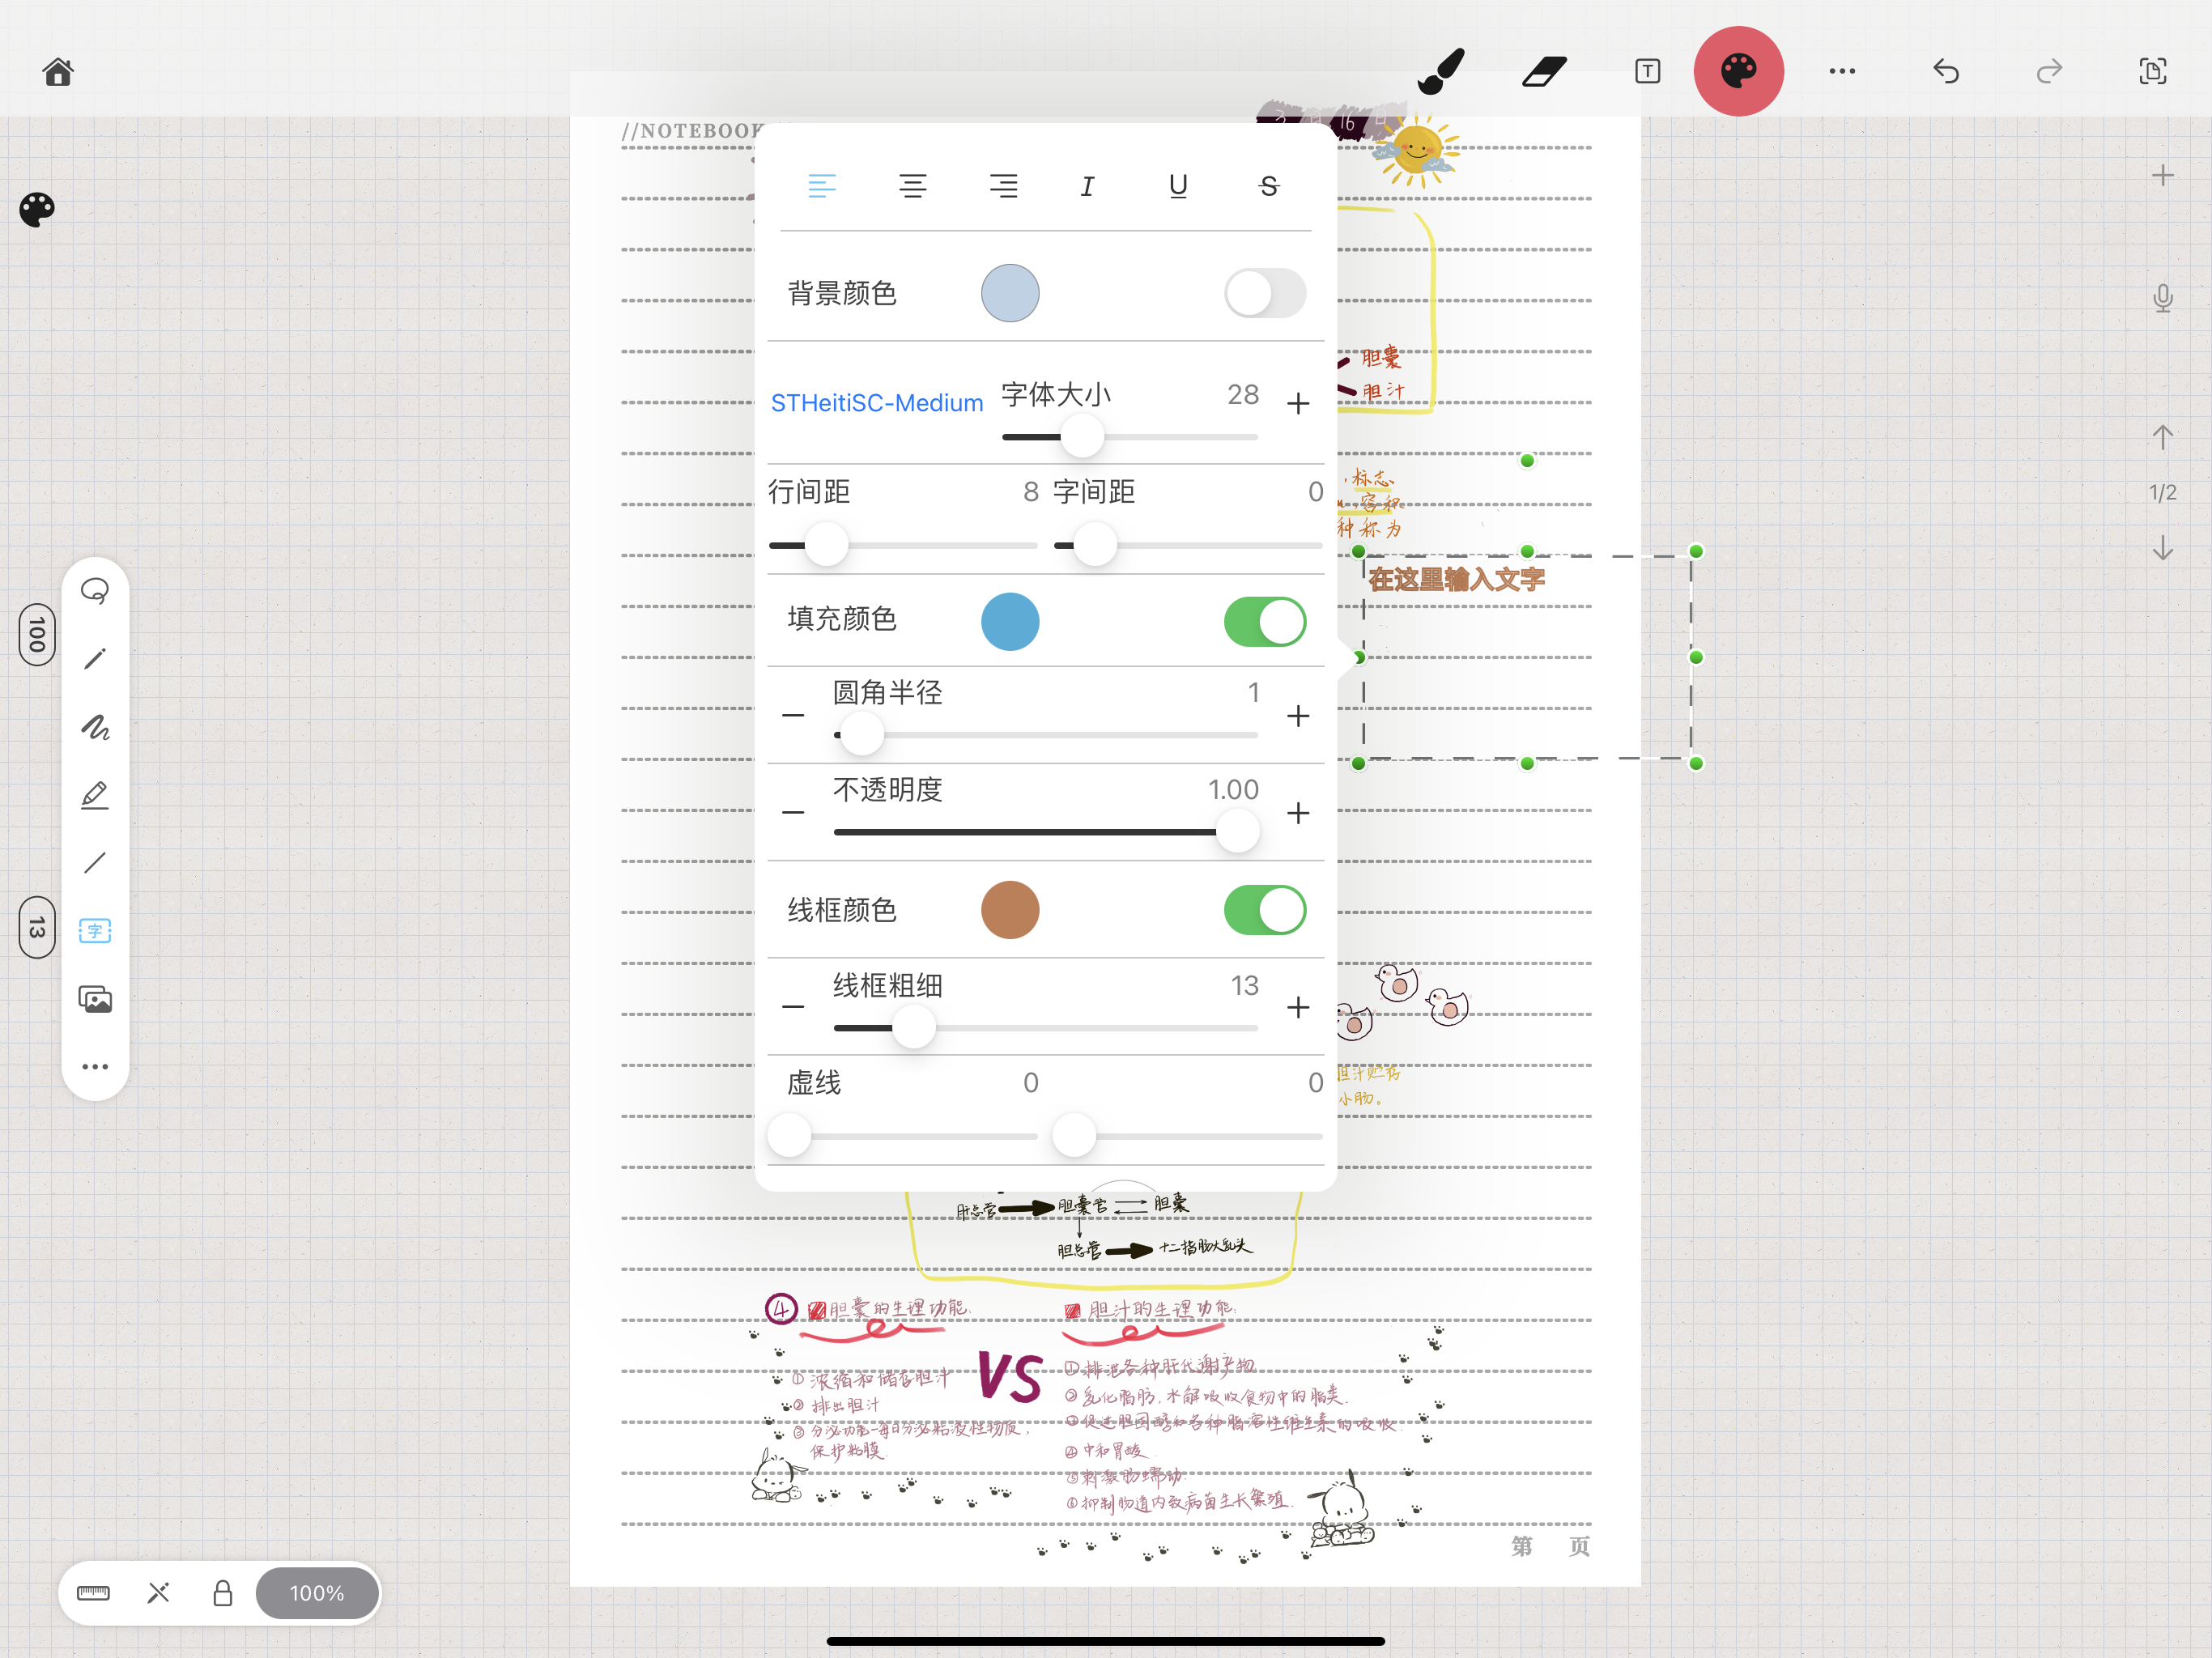Select the brush tool in top bar
Image resolution: width=2212 pixels, height=1658 pixels.
(1441, 72)
